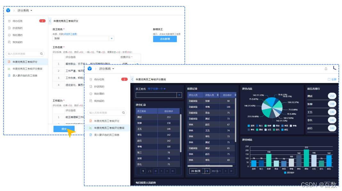
Task: Click the 待办任务 clock icon in the form window sidebar
Action: pyautogui.click(x=9, y=21)
